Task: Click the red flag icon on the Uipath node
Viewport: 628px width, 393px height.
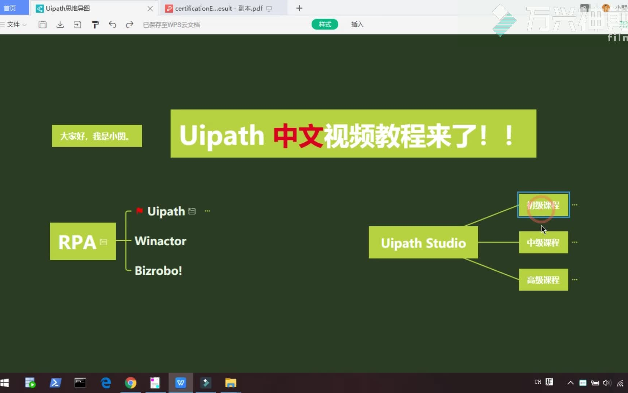Action: click(x=139, y=211)
